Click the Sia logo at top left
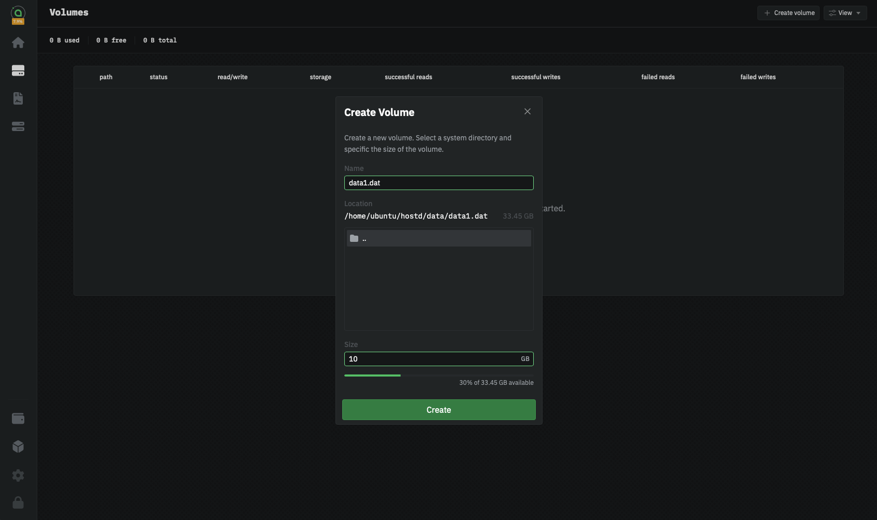 18,13
